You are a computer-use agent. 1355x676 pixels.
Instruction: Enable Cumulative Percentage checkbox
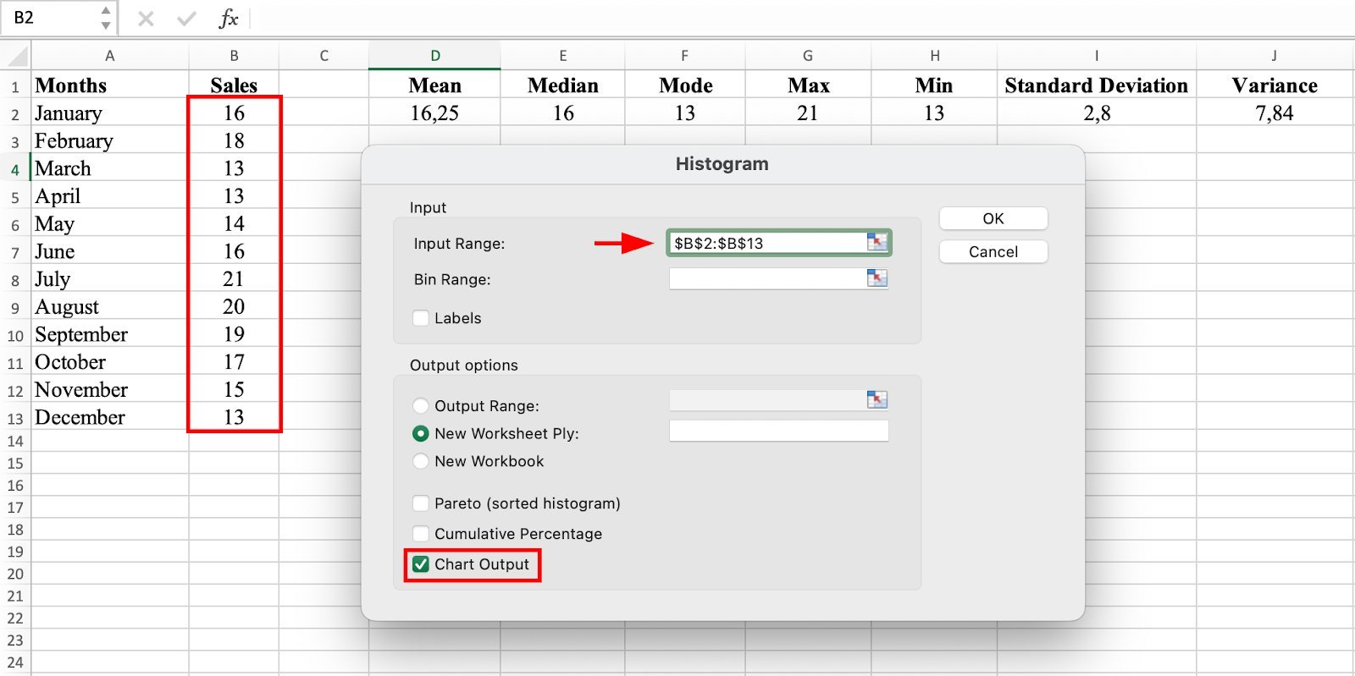[421, 534]
